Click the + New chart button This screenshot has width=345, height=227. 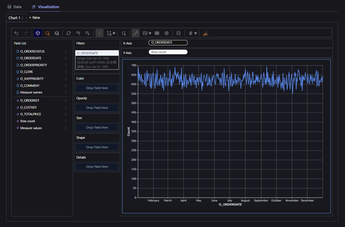[x=35, y=18]
